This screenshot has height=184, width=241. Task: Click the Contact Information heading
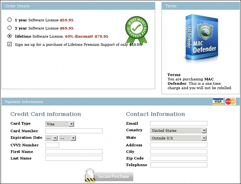click(x=155, y=114)
